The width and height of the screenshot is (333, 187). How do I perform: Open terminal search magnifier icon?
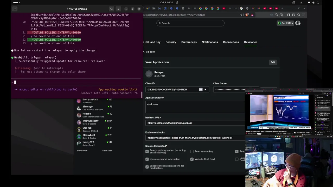[x=112, y=9]
